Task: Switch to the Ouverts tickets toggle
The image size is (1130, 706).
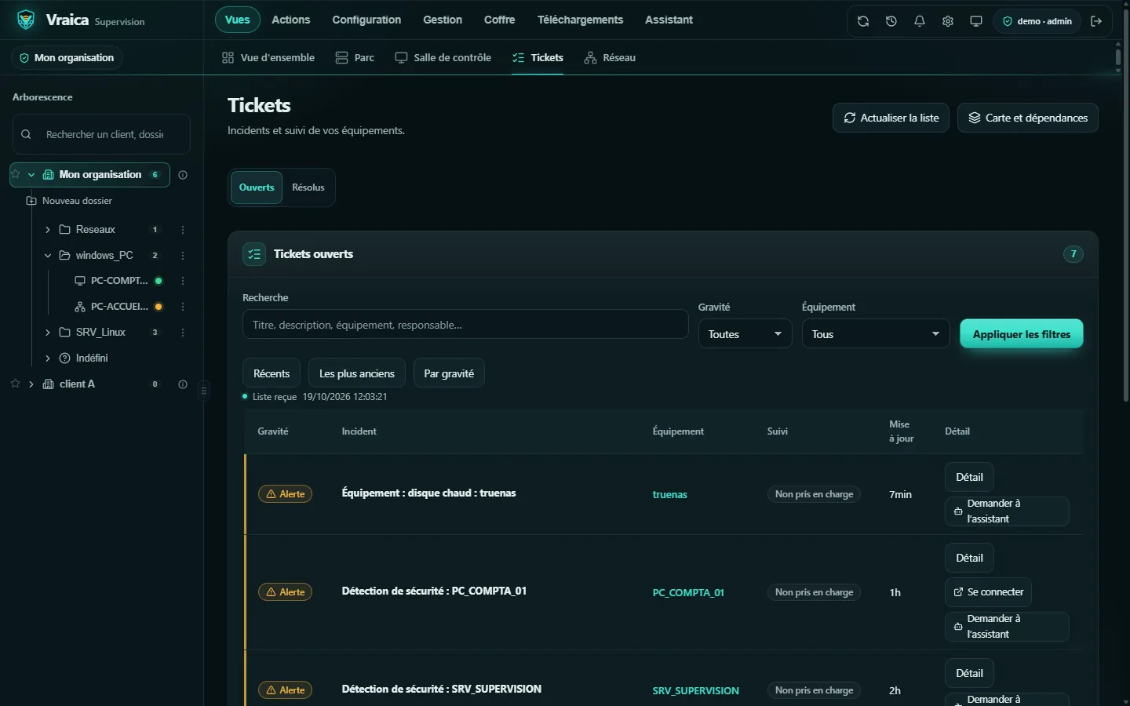Action: [x=257, y=187]
